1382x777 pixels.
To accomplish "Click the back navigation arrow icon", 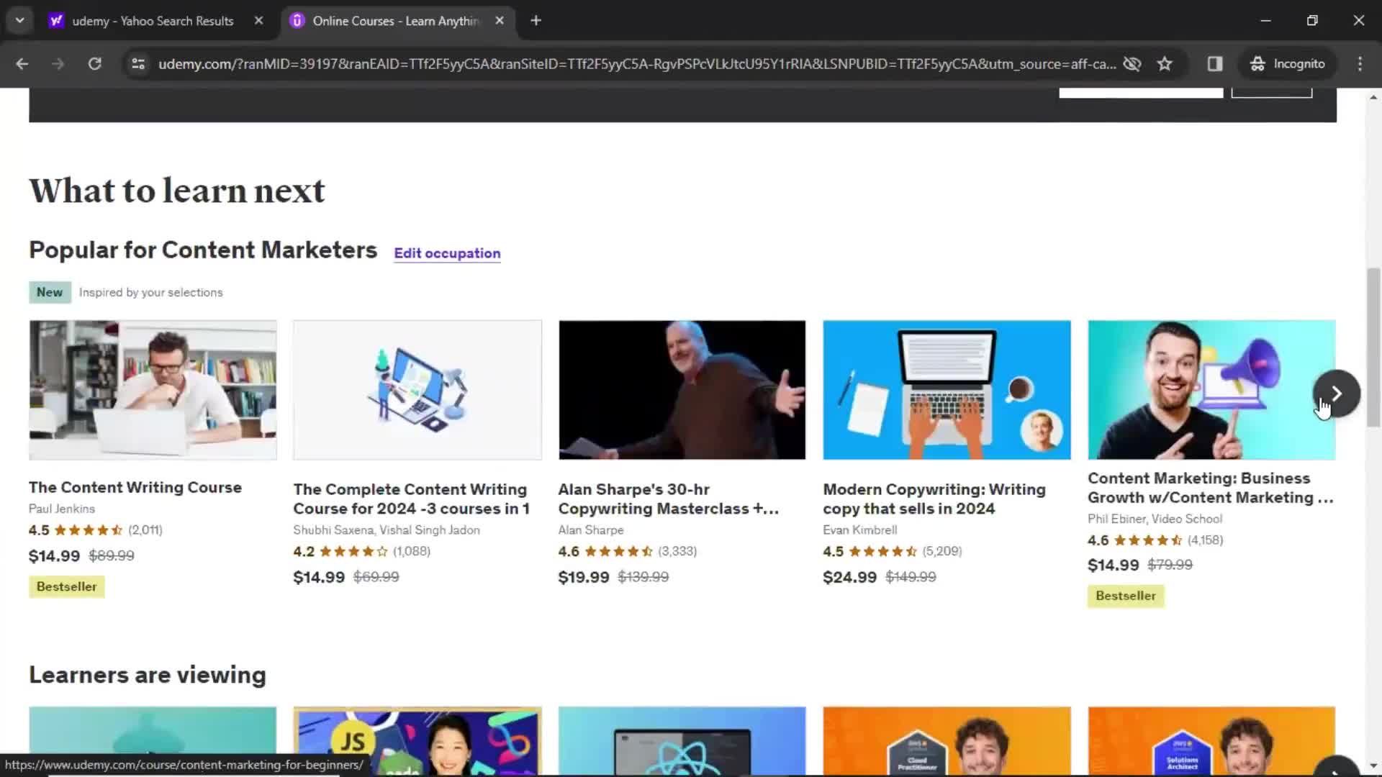I will [22, 63].
